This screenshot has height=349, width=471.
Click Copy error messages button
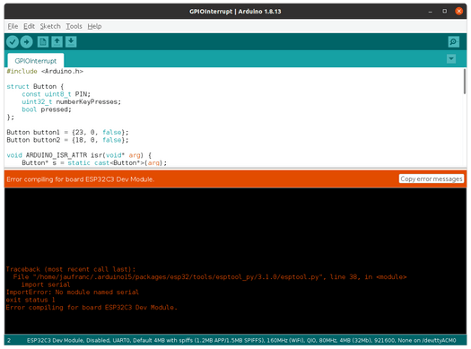[432, 179]
